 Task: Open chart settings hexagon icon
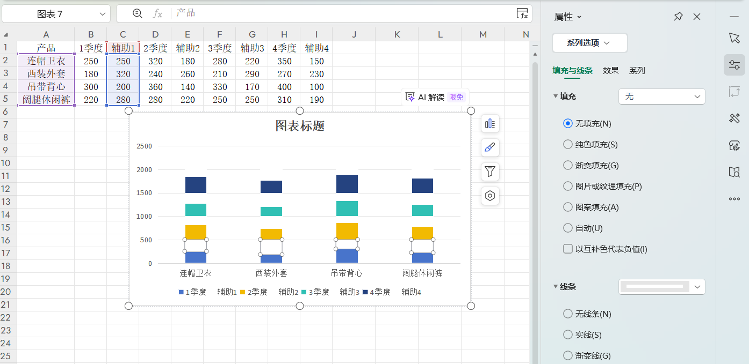click(490, 196)
